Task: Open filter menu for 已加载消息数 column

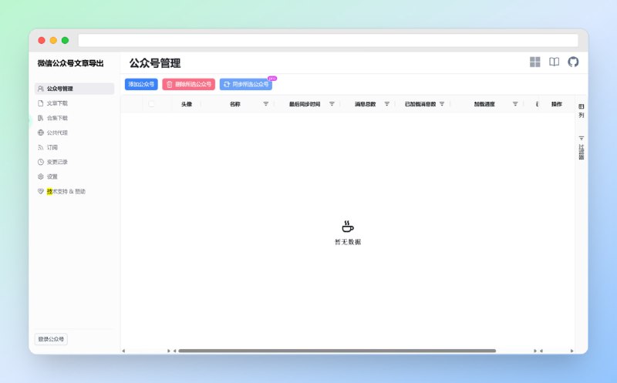Action: (x=442, y=104)
